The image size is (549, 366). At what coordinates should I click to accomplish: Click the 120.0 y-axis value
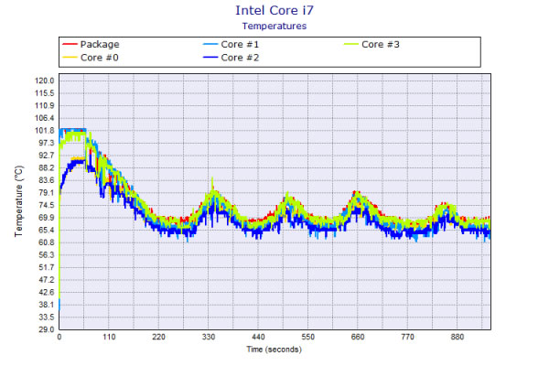pyautogui.click(x=45, y=81)
